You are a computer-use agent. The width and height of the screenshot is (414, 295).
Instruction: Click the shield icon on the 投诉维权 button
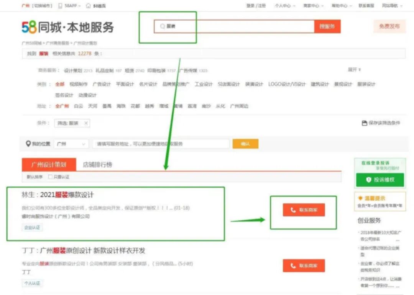[368, 180]
